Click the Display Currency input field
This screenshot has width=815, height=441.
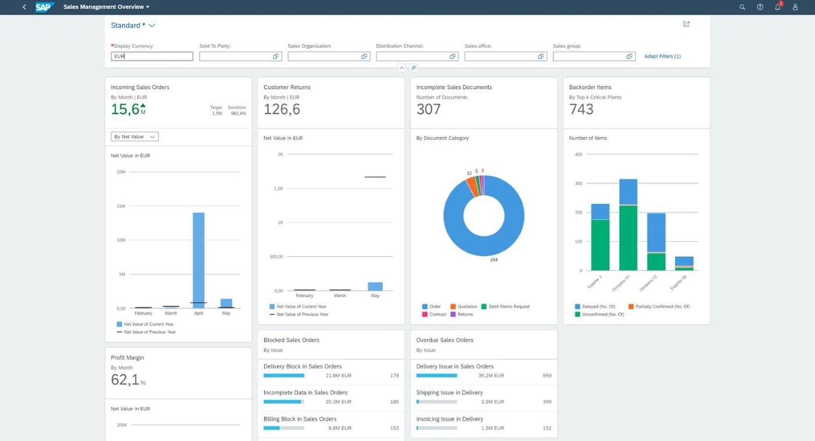coord(152,56)
